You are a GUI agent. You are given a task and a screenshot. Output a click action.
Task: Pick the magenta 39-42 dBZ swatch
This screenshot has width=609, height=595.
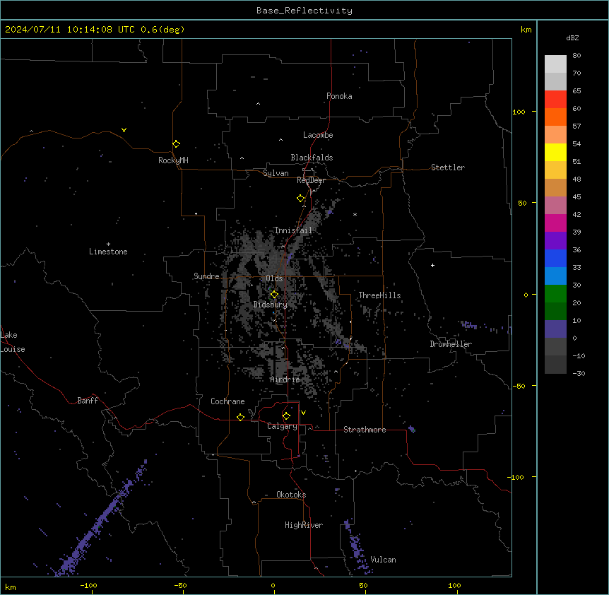555,223
